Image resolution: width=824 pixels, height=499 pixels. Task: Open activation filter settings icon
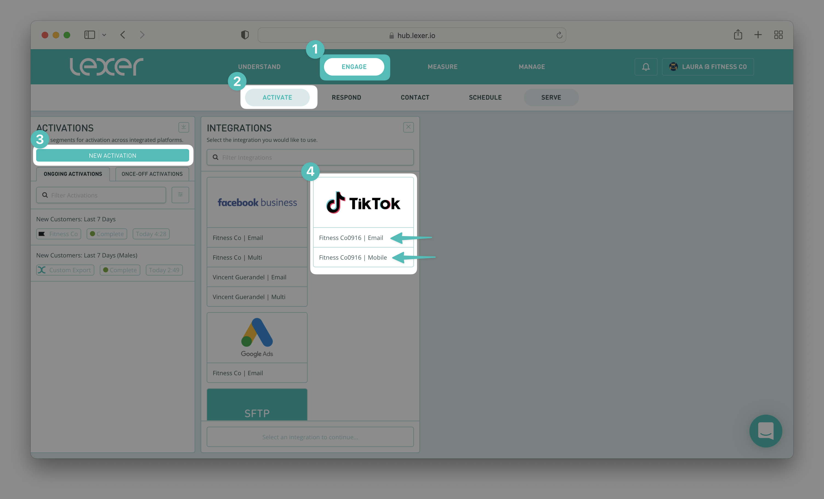pyautogui.click(x=180, y=195)
